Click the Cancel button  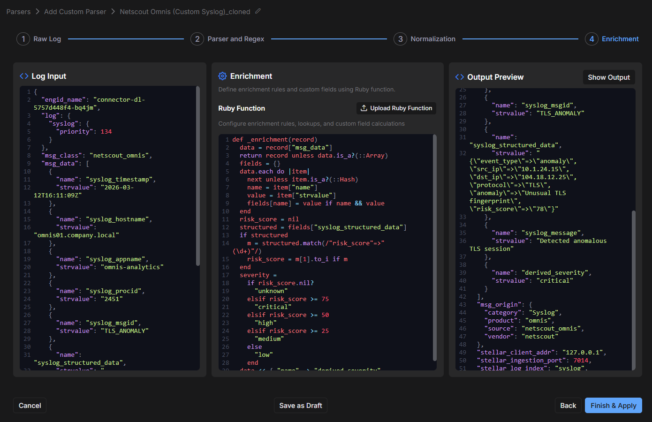30,406
